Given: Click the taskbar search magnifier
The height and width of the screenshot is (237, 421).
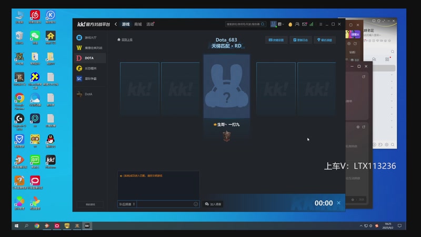Looking at the screenshot, I should 26,226.
